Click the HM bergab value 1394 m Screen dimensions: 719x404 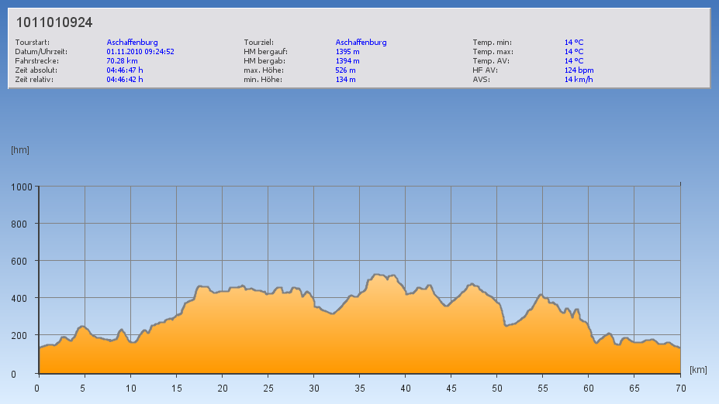tap(347, 61)
